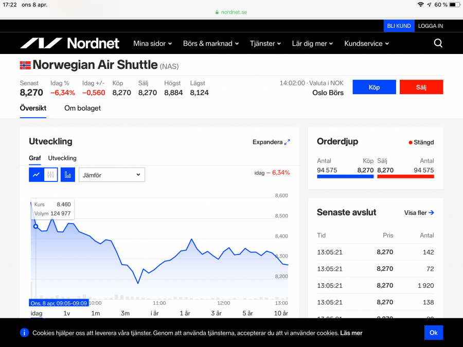Switch to candlestick chart icon
The image size is (463, 347).
click(50, 175)
